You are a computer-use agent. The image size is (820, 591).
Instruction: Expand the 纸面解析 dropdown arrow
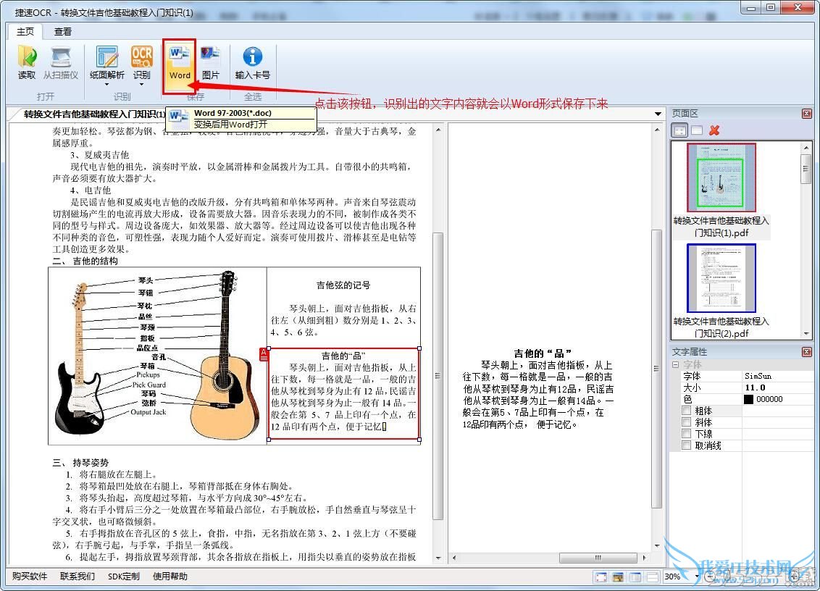tap(107, 85)
